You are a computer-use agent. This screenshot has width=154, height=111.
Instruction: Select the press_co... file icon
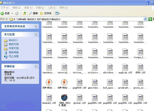(140, 82)
